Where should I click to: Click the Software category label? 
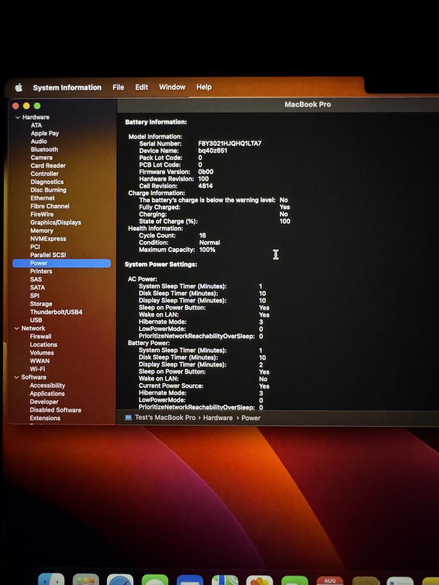[34, 377]
